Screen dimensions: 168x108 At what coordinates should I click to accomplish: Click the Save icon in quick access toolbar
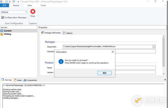click(x=7, y=2)
